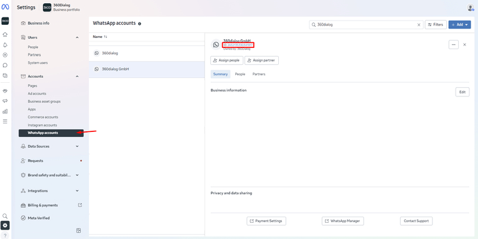Image resolution: width=478 pixels, height=239 pixels.
Task: Open the Add dropdown button
Action: (x=459, y=25)
